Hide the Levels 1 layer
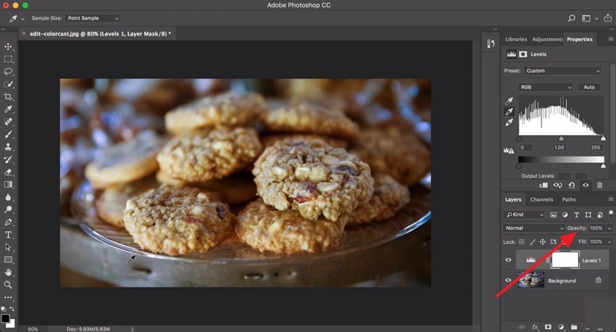Viewport: 616px width, 332px height. pos(508,260)
